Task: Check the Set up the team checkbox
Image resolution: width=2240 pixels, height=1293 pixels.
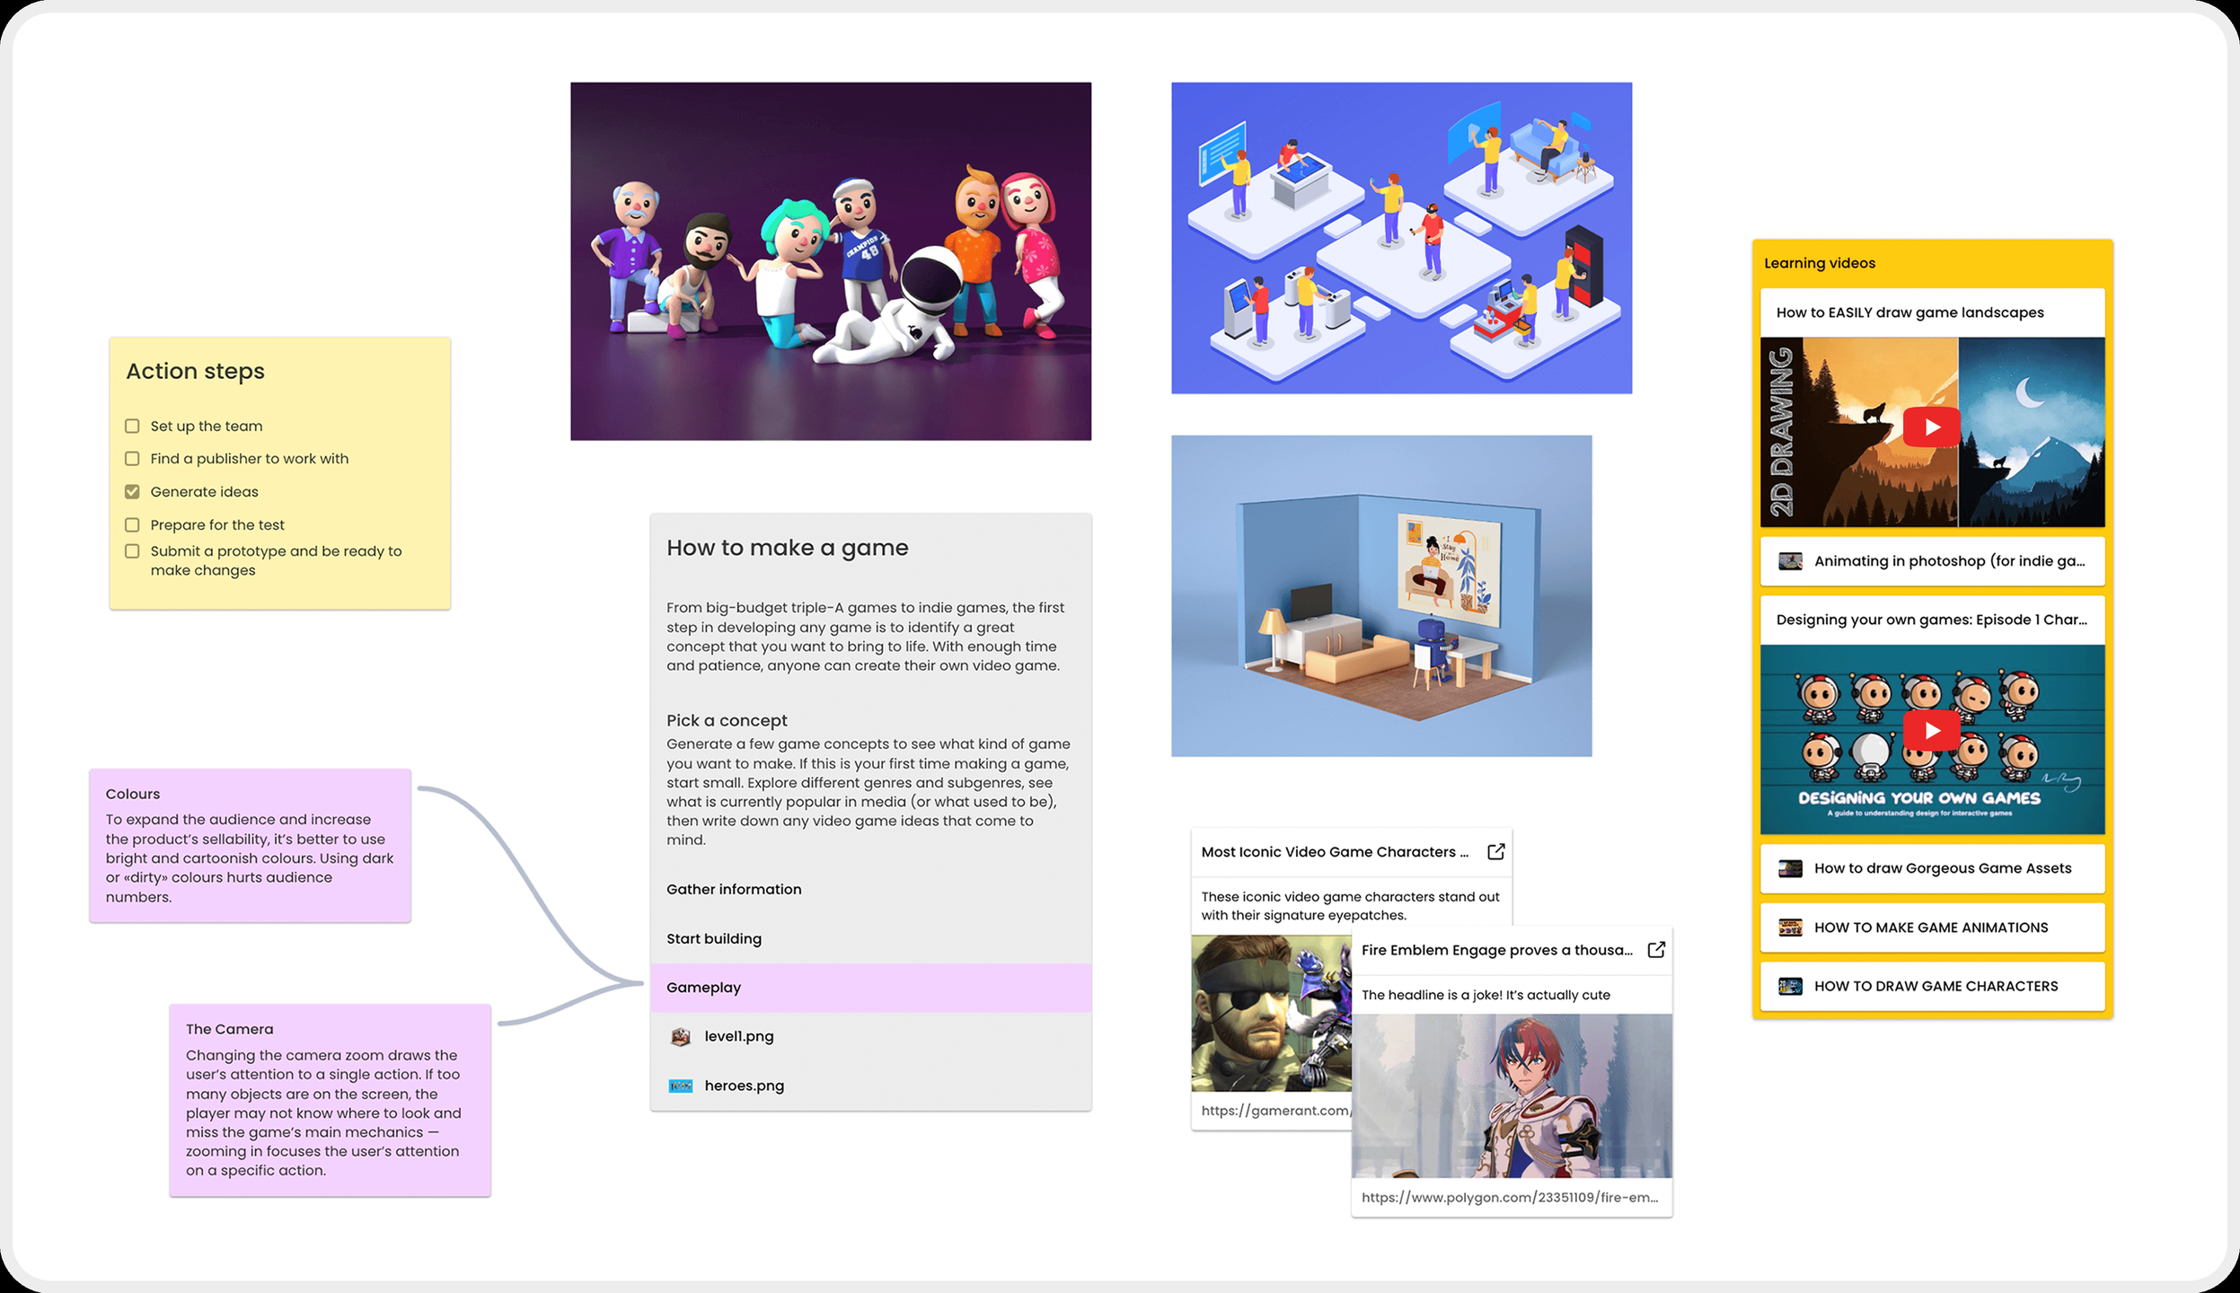Action: pyautogui.click(x=132, y=427)
